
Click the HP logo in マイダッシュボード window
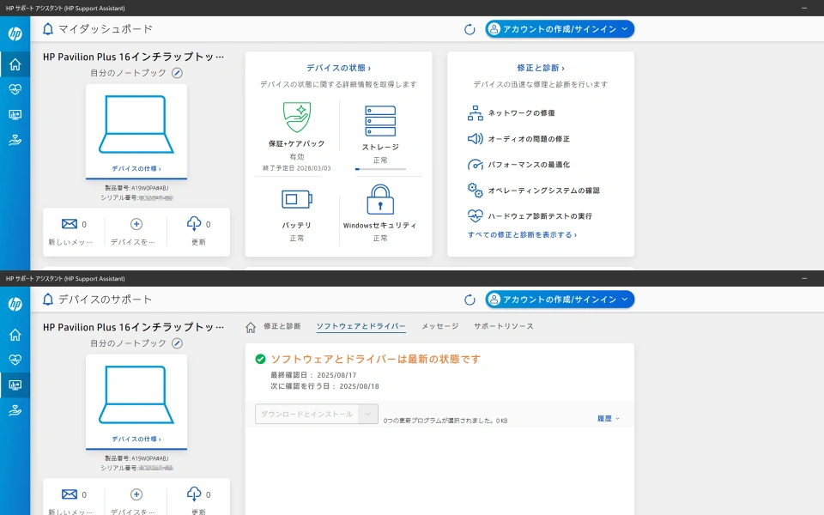[15, 33]
